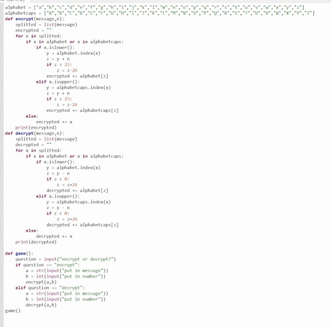The image size is (331, 327).
Task: Click the 'print(encrypted)' line
Action: (x=36, y=128)
